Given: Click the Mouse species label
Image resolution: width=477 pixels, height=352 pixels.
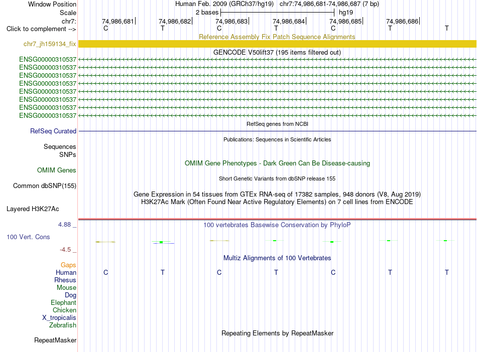Looking at the screenshot, I should pos(66,288).
